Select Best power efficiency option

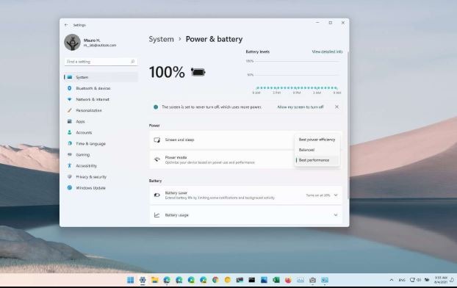pos(317,140)
